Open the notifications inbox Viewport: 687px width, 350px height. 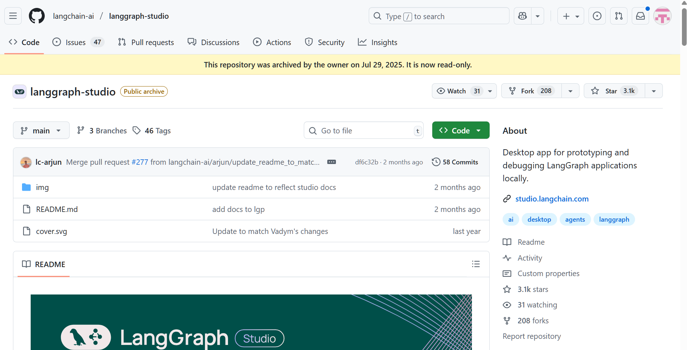[640, 16]
